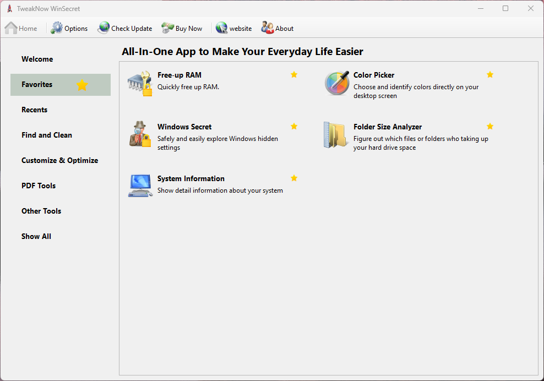This screenshot has width=544, height=381.
Task: Open the Find and Clean category
Action: coord(47,135)
